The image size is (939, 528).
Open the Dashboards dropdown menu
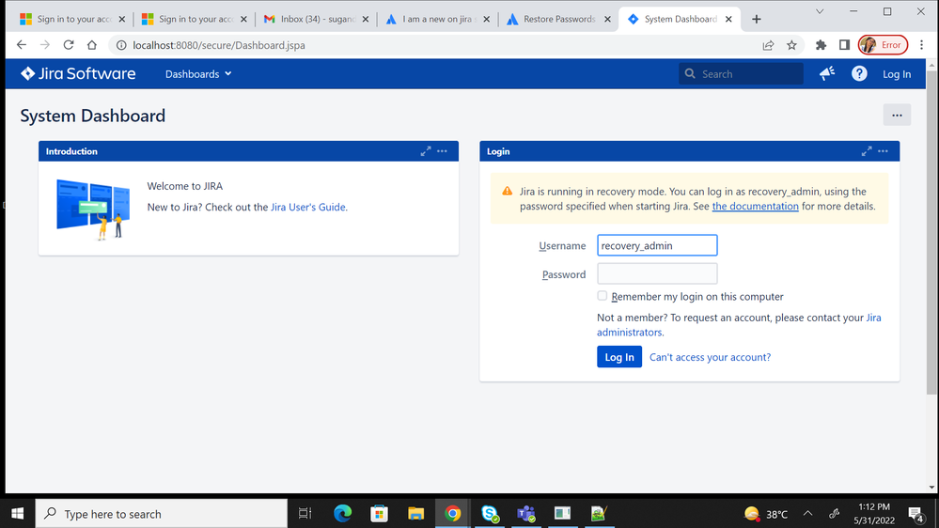198,74
